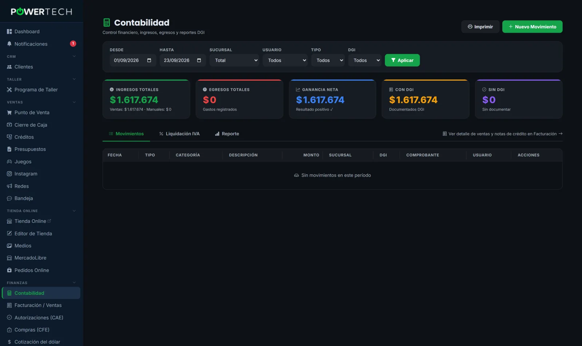Open Tienda Online store icon

[x=9, y=221]
